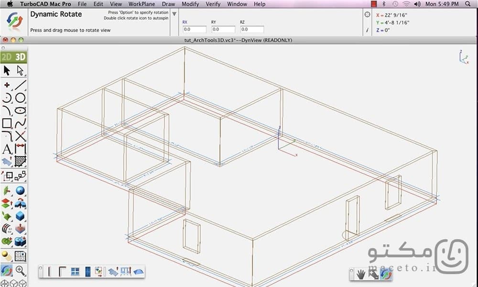The height and width of the screenshot is (287, 478).
Task: Select the Roof tool in bottom palette
Action: tap(139, 271)
